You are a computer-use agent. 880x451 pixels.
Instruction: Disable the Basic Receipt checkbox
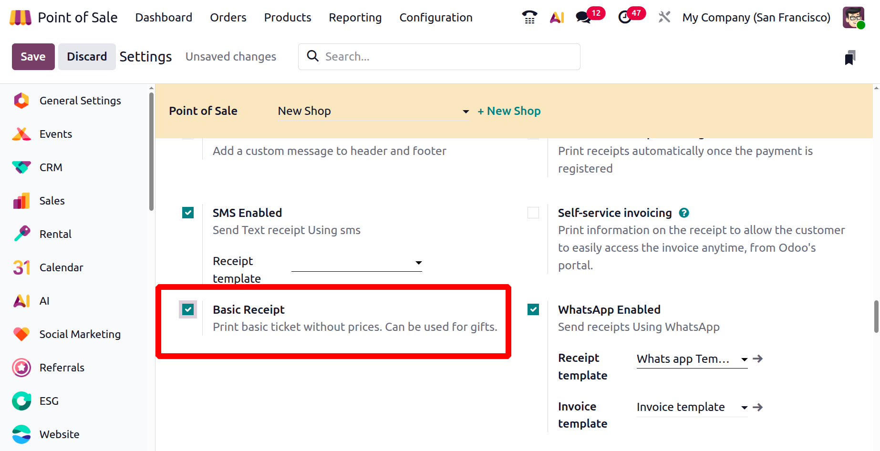click(x=188, y=310)
